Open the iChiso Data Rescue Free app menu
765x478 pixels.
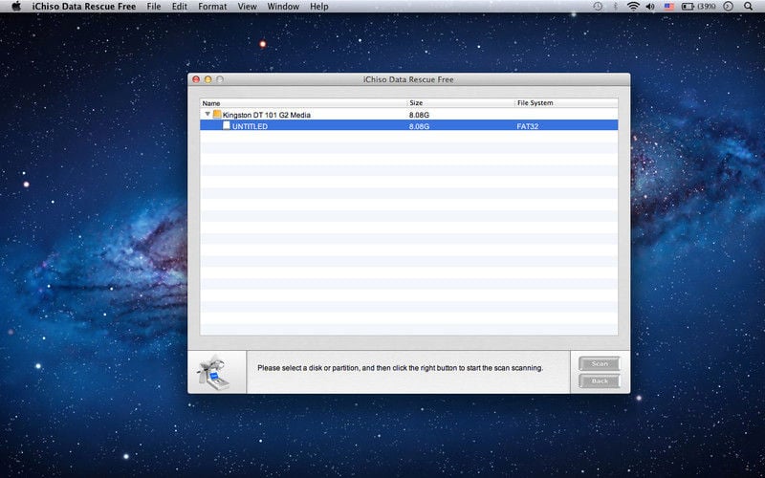(x=84, y=7)
